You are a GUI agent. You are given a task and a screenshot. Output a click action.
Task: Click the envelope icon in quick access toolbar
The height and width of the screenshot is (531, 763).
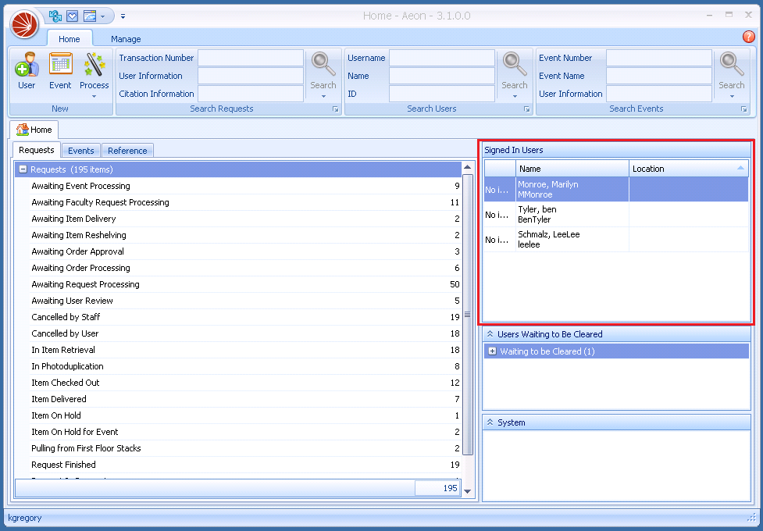71,15
